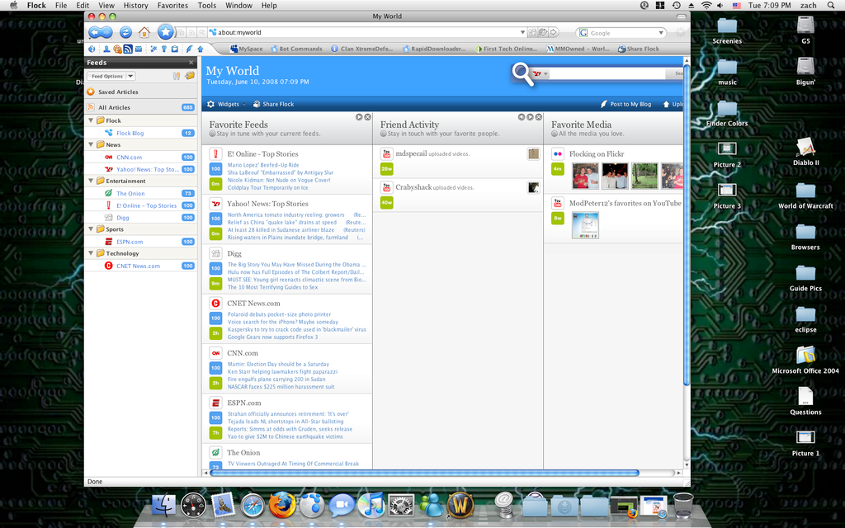Image resolution: width=845 pixels, height=528 pixels.
Task: Click Share Flock in My World toolbar
Action: coord(274,104)
